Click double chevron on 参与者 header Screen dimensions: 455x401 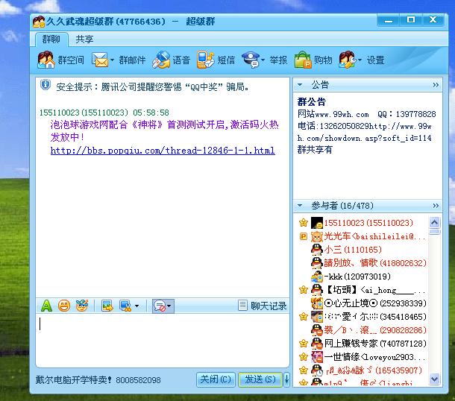[436, 206]
